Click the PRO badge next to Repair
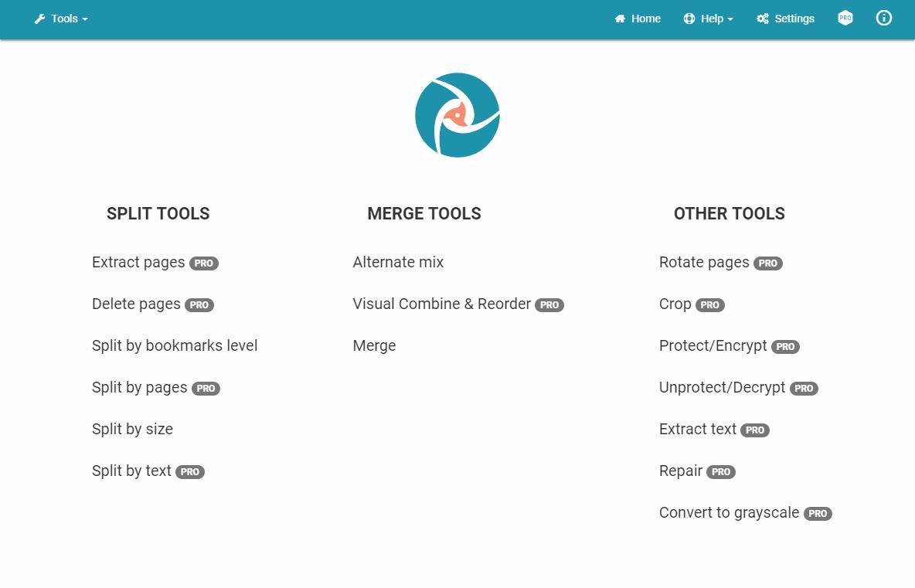 click(x=721, y=472)
